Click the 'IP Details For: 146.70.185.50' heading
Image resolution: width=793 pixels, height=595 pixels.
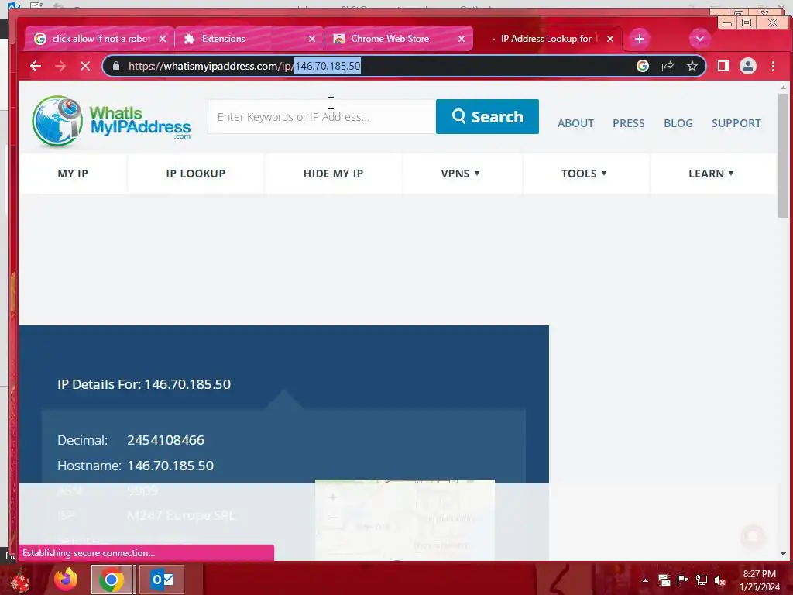pos(144,384)
